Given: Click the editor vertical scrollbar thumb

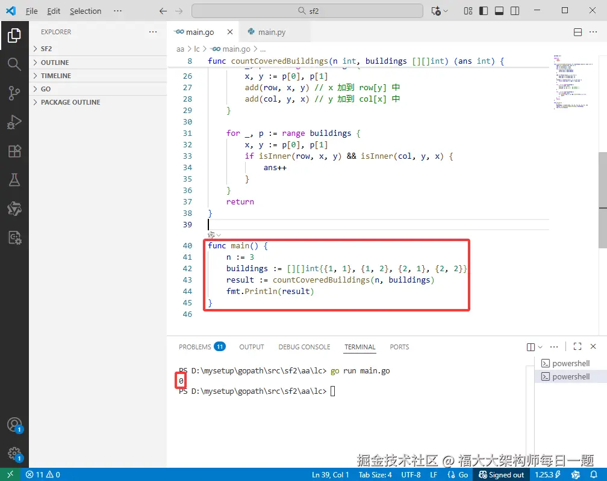Looking at the screenshot, I should tap(602, 200).
